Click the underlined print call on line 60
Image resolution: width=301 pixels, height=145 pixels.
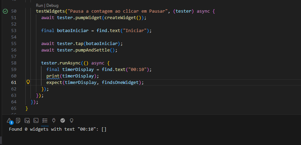click(53, 76)
